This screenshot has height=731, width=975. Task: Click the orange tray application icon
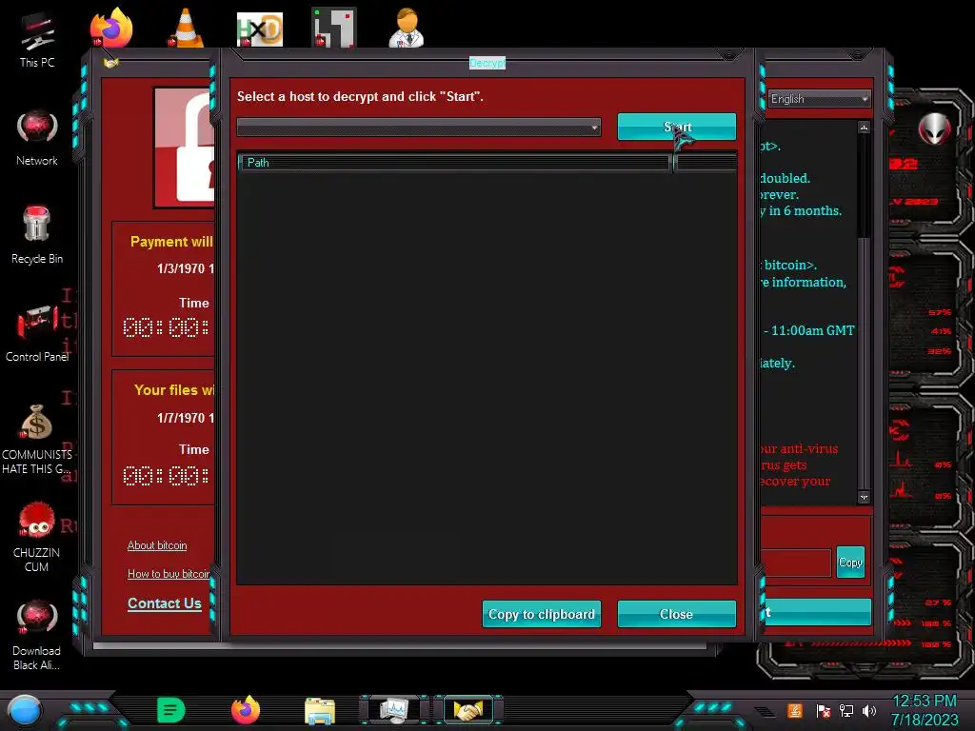[x=795, y=711]
